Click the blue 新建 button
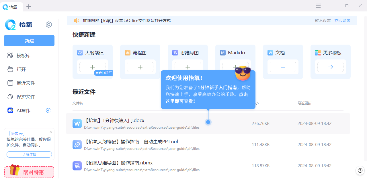 click(x=29, y=41)
